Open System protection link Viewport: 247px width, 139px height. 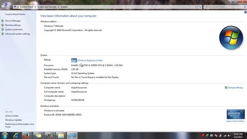coord(14,29)
